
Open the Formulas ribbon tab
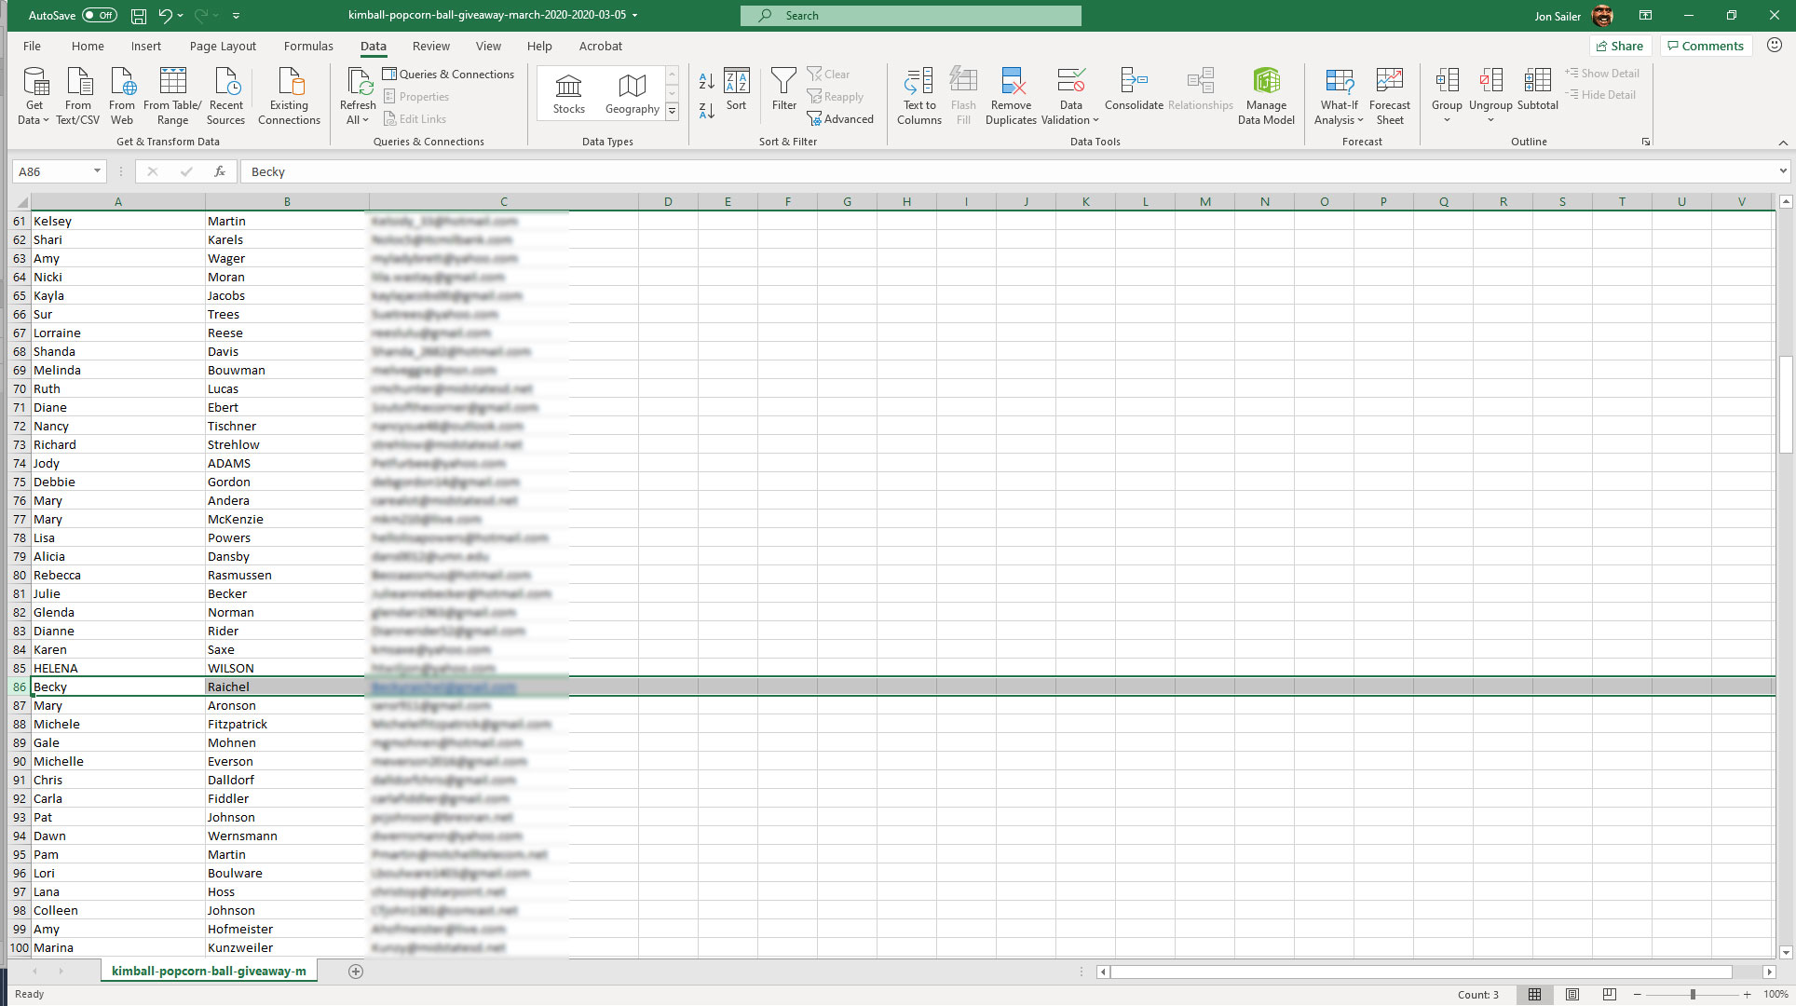click(308, 46)
